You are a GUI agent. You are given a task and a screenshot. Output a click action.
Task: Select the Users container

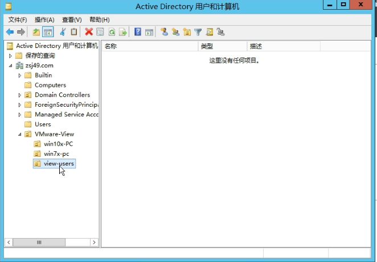(43, 124)
